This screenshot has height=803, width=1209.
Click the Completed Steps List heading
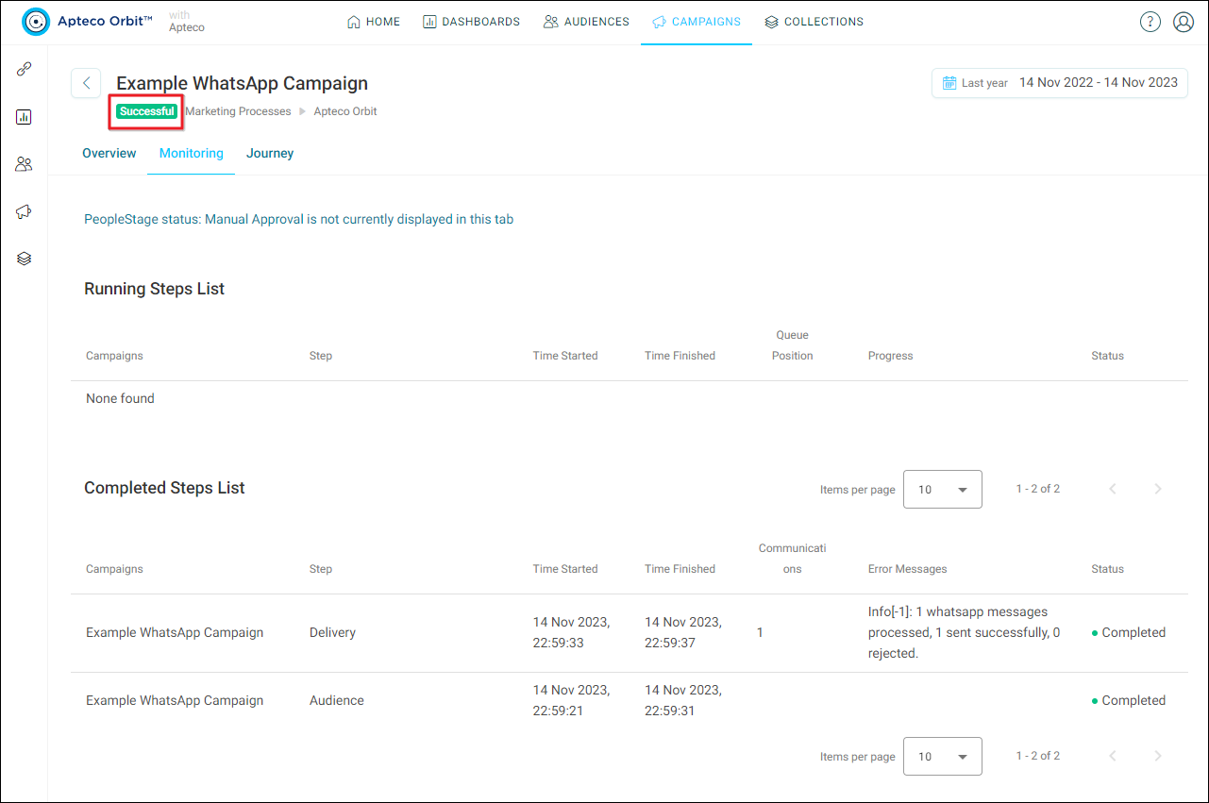pos(164,488)
